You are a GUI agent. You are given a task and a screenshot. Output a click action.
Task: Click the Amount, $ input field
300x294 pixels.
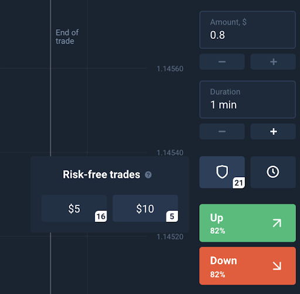pyautogui.click(x=247, y=30)
